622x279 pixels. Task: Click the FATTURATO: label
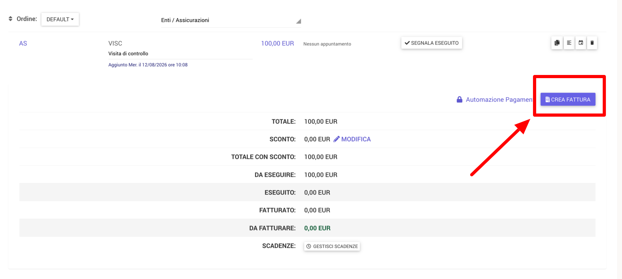point(277,210)
